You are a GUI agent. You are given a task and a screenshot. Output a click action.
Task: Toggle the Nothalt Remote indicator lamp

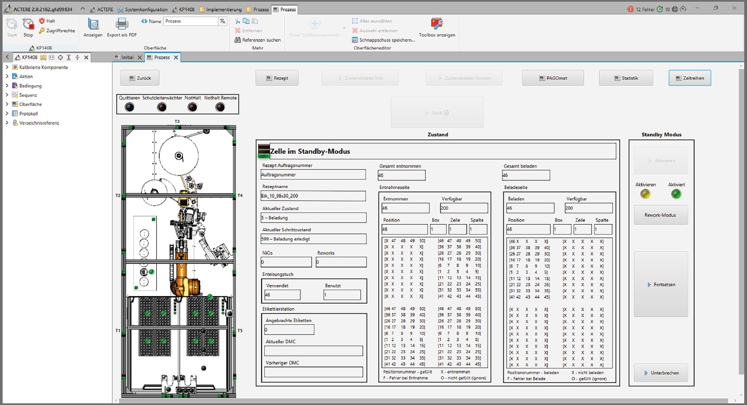point(220,107)
